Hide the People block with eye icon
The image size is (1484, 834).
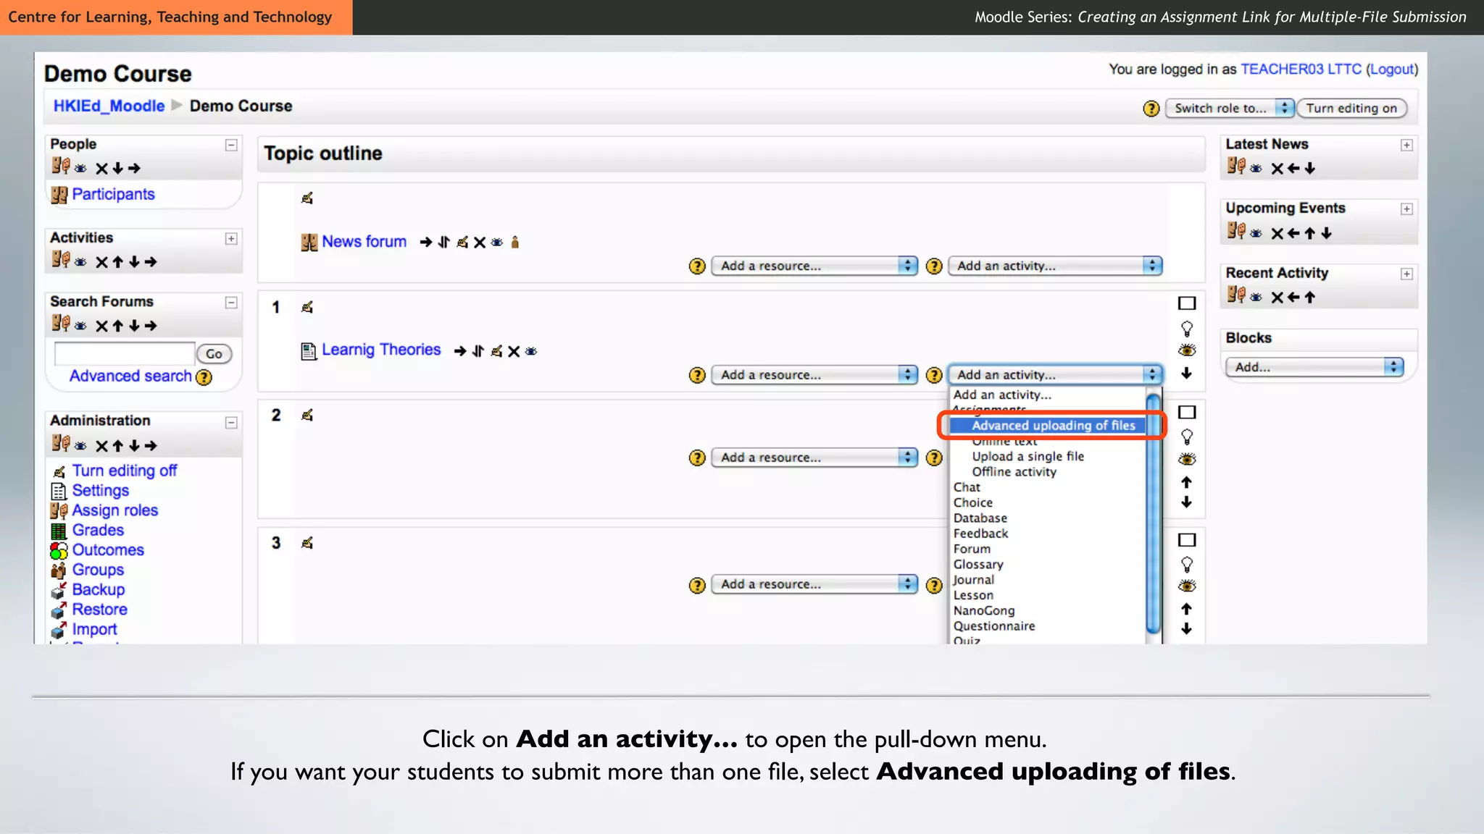pos(80,169)
